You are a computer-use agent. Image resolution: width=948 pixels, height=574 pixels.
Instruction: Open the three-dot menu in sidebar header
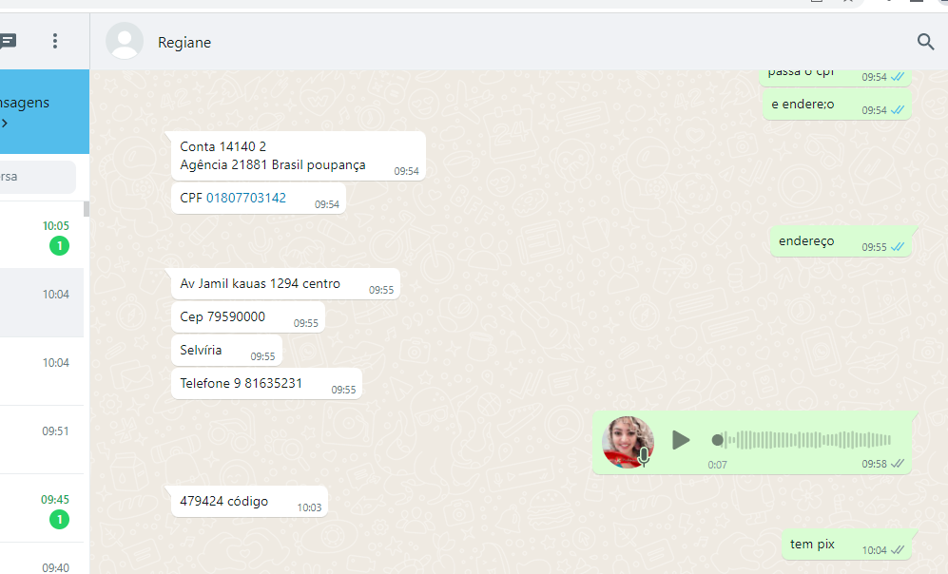(55, 41)
